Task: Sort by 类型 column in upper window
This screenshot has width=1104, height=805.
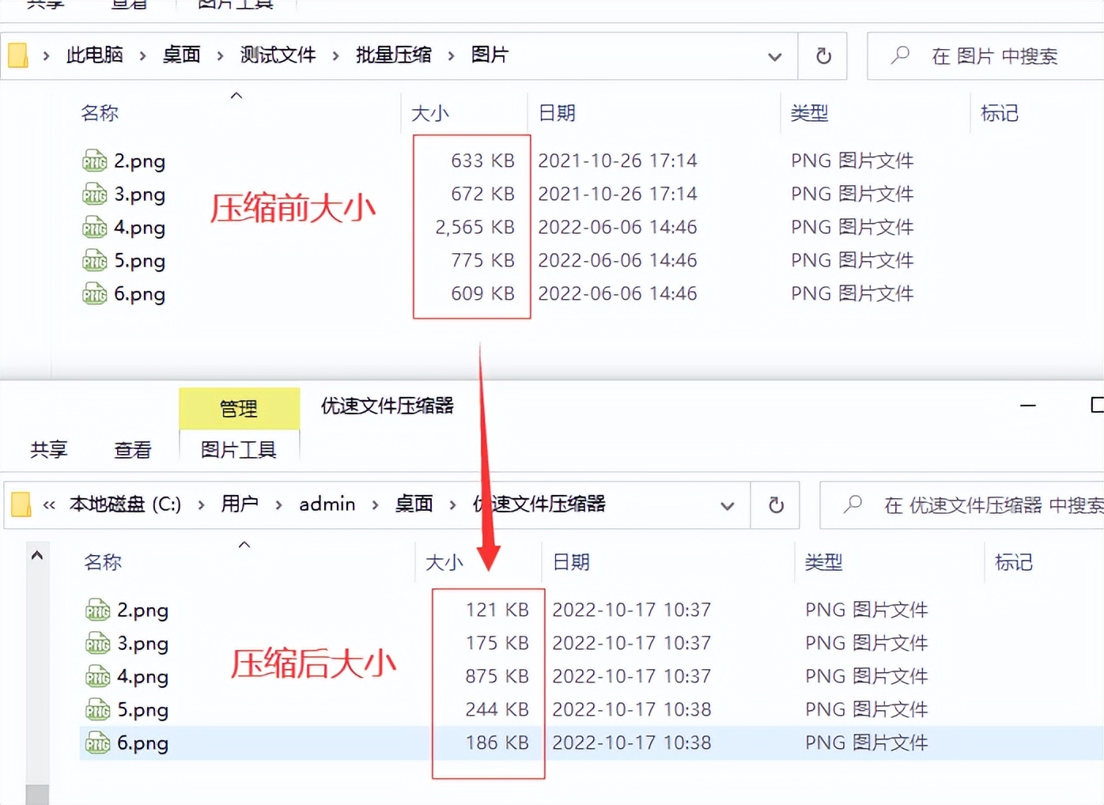Action: tap(810, 114)
